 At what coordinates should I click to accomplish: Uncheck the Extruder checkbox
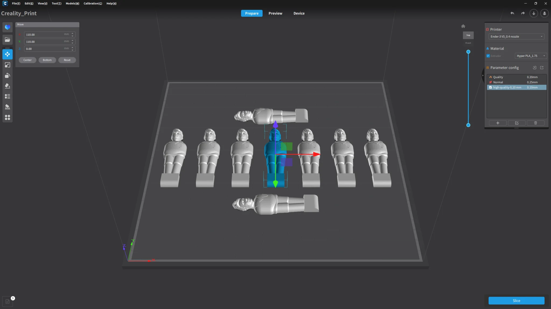point(488,56)
